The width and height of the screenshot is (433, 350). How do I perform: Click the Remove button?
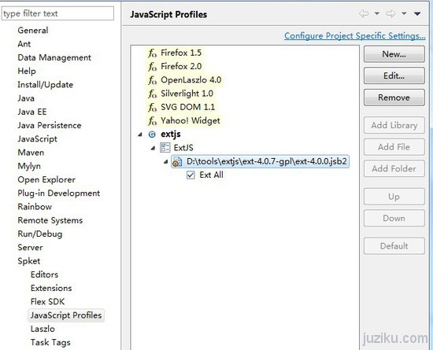(394, 98)
